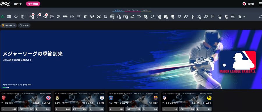Open レアル・マドリード match team name
This screenshot has width=262, height=112.
point(63,103)
